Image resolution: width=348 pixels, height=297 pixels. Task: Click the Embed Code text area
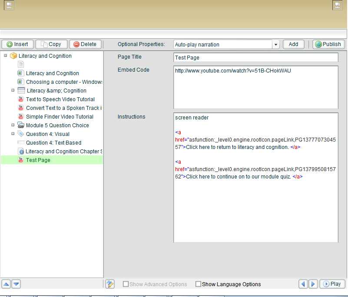[x=255, y=87]
